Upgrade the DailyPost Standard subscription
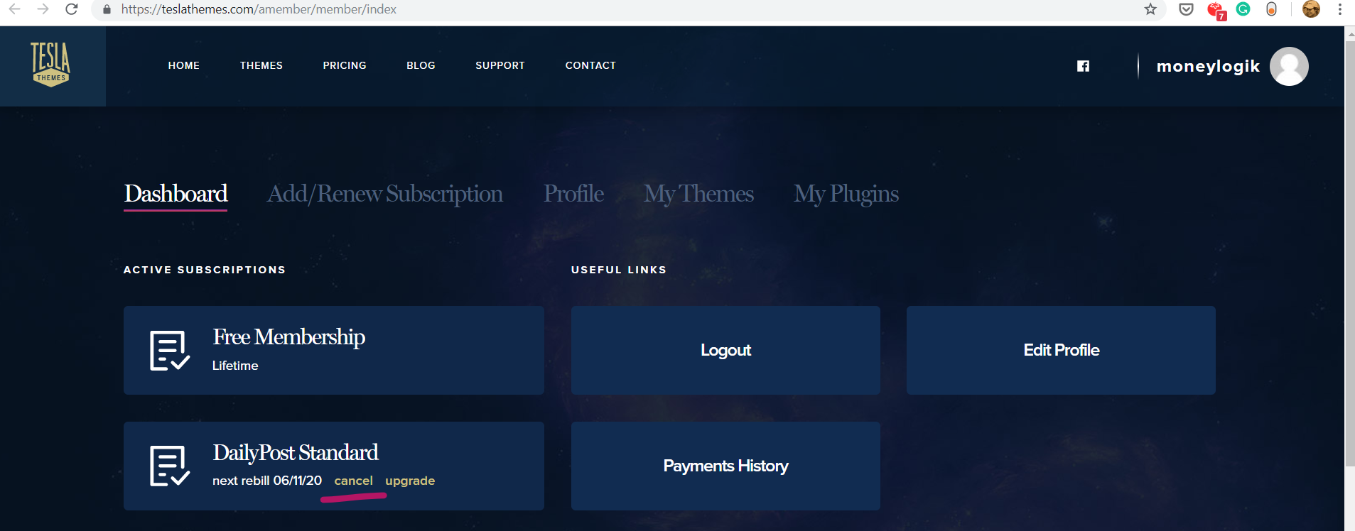This screenshot has width=1355, height=531. click(x=410, y=481)
